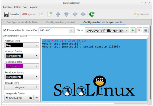Click the Guardar floppy disk icon
Viewport: 153px width, 106px height.
6,14
